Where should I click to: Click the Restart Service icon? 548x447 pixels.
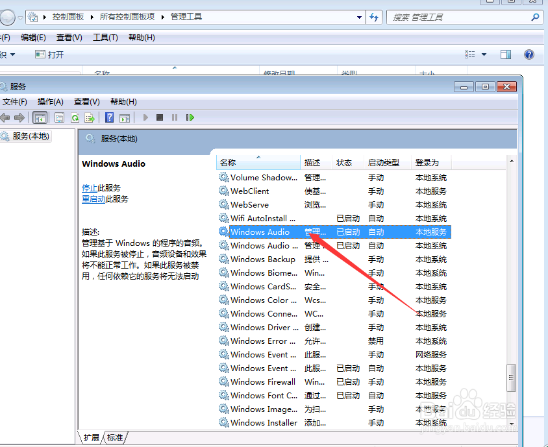190,117
